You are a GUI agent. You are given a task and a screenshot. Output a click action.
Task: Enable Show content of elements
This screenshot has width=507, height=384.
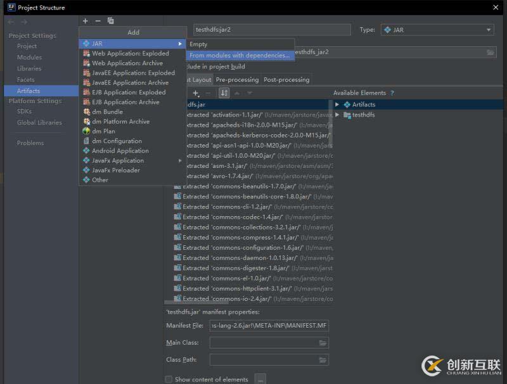[x=168, y=378]
